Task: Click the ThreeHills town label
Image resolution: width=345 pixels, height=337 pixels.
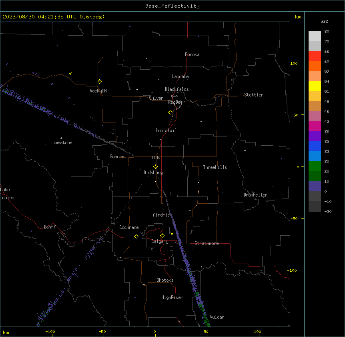Action: [215, 167]
